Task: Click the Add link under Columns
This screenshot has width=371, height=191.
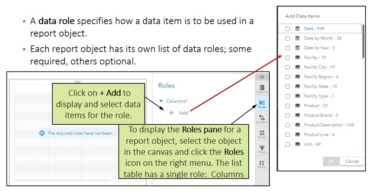Action: (x=183, y=113)
